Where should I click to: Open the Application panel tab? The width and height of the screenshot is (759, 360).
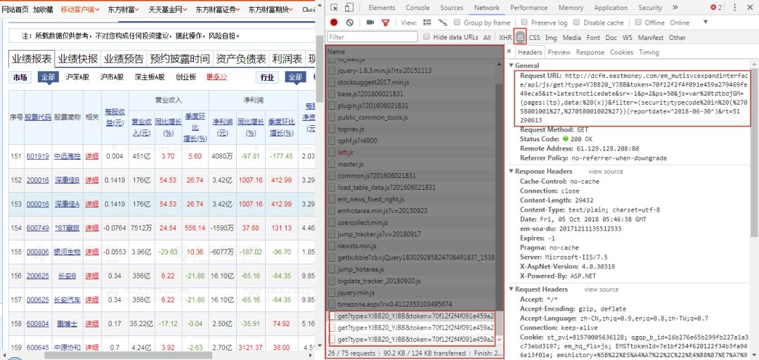(611, 8)
